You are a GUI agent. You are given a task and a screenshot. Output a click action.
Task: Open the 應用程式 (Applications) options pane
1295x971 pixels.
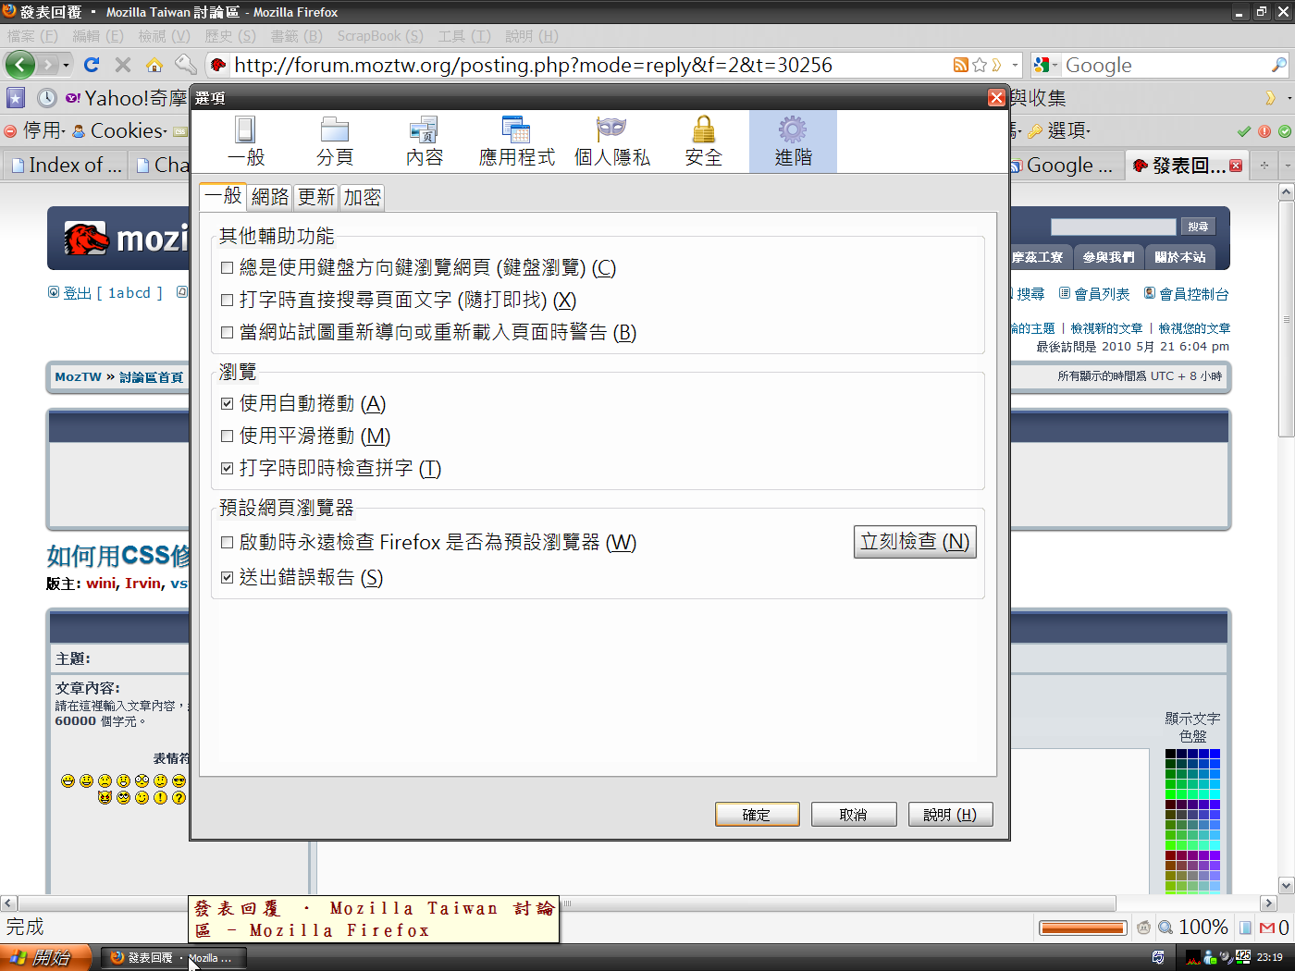point(517,141)
